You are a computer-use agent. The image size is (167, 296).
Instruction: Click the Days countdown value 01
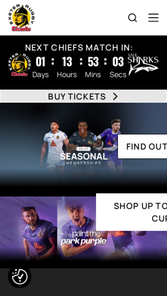40,62
